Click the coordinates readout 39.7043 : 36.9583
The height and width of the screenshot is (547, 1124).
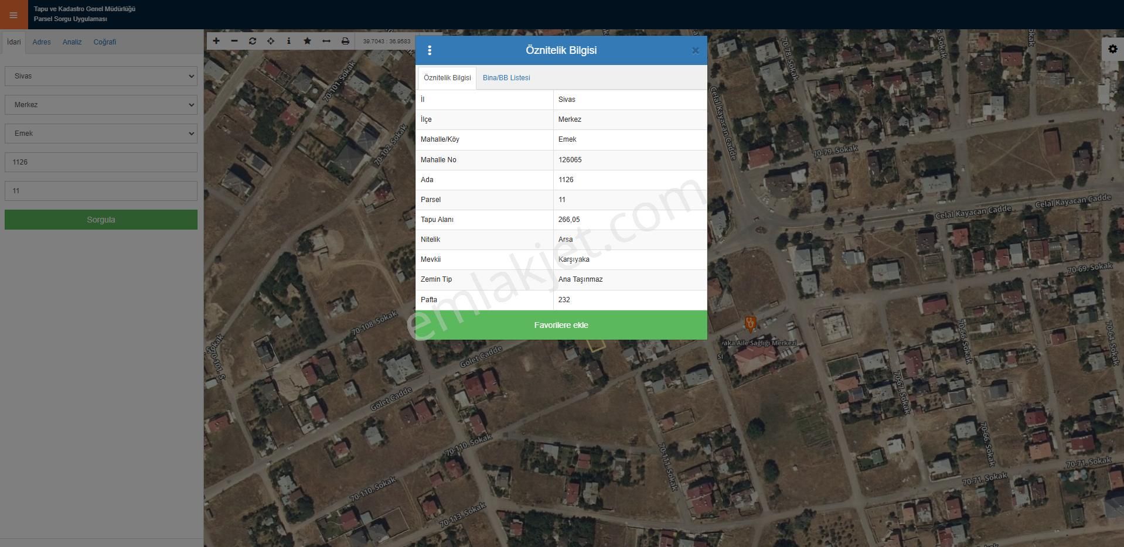(386, 42)
